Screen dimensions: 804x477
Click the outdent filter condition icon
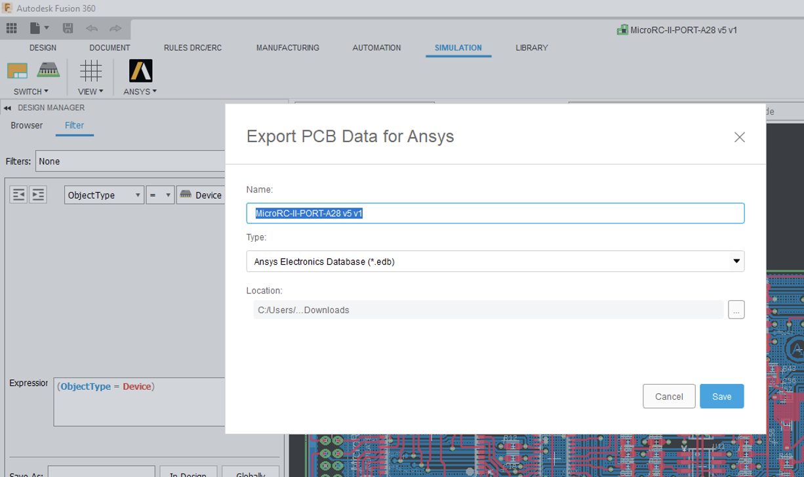pos(18,195)
